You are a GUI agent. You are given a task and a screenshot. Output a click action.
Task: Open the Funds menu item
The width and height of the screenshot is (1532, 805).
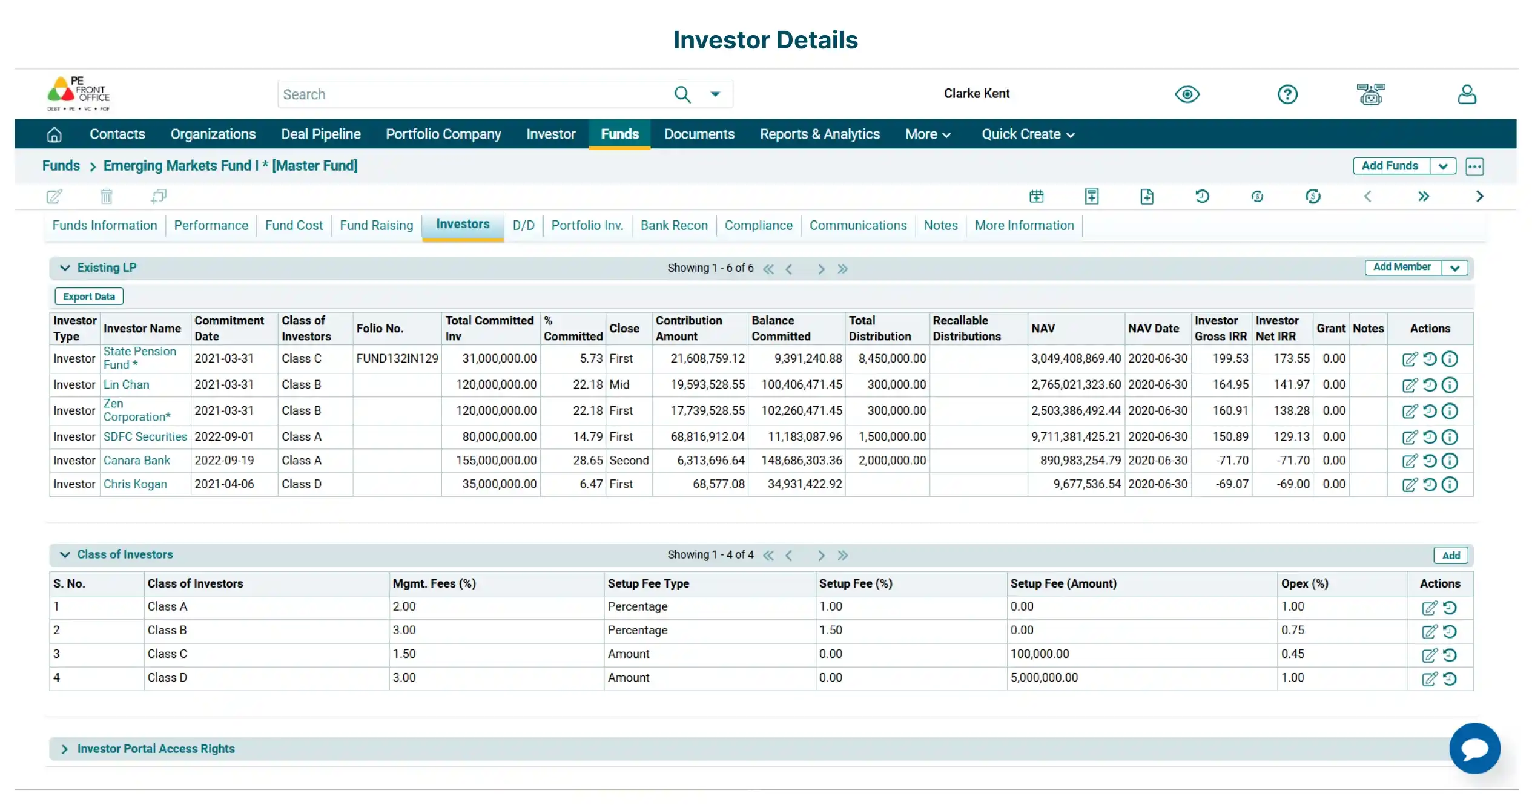(x=619, y=134)
